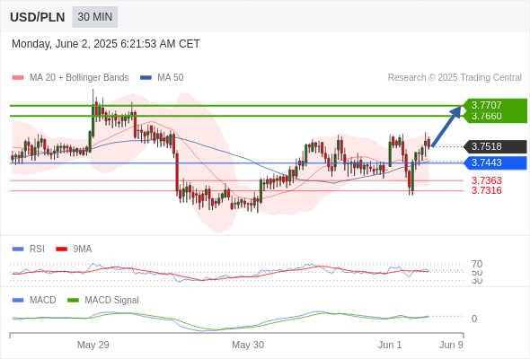Screen dimensions: 530x359
Task: Select the 3.7660 green resistance label
Action: [486, 116]
